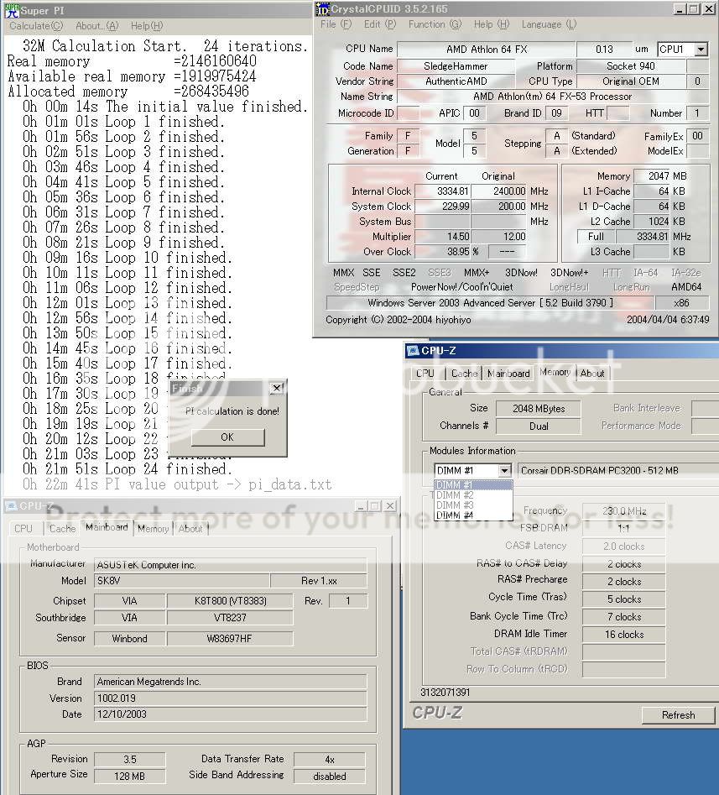Click the Refresh button in CPU-Z
Screen dimensions: 719x795
tap(678, 715)
